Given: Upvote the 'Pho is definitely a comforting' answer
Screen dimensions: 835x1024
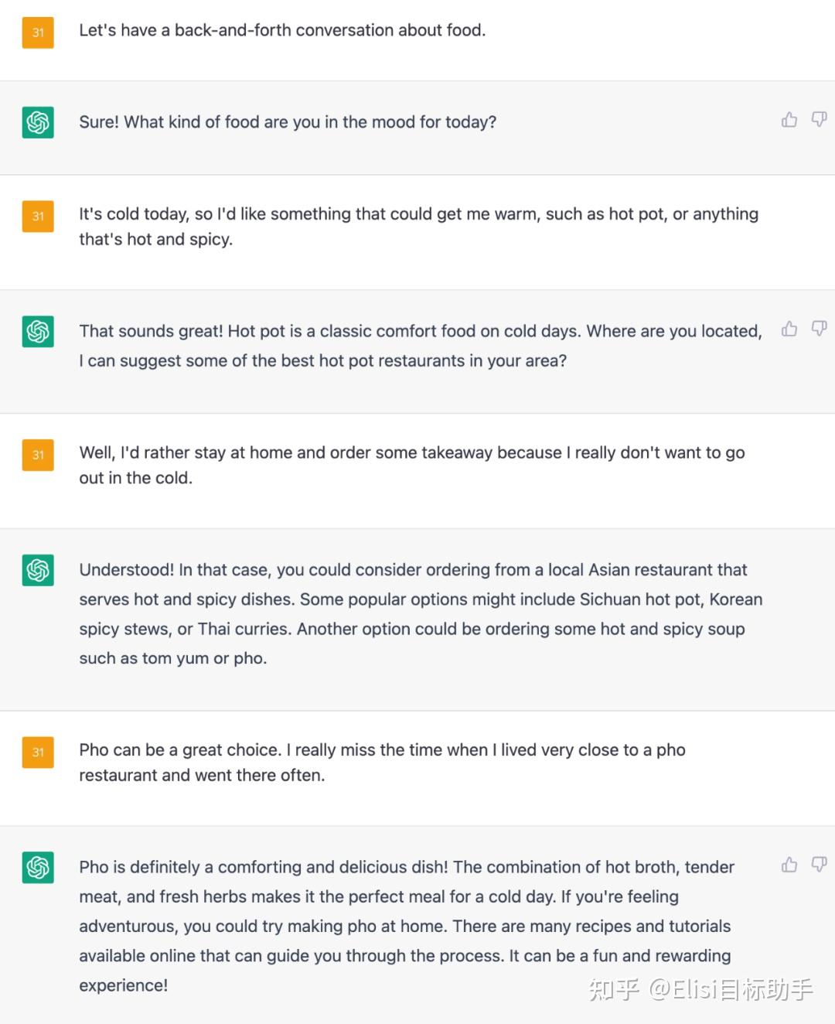Looking at the screenshot, I should [789, 865].
